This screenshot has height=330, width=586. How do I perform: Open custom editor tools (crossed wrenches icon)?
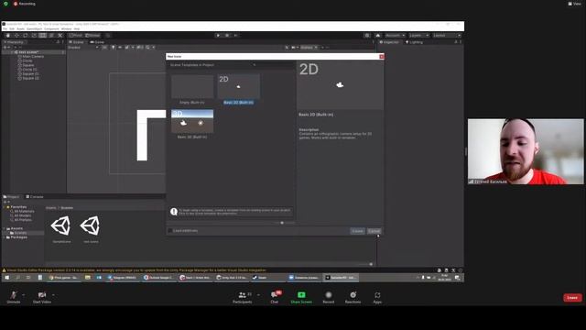click(60, 35)
